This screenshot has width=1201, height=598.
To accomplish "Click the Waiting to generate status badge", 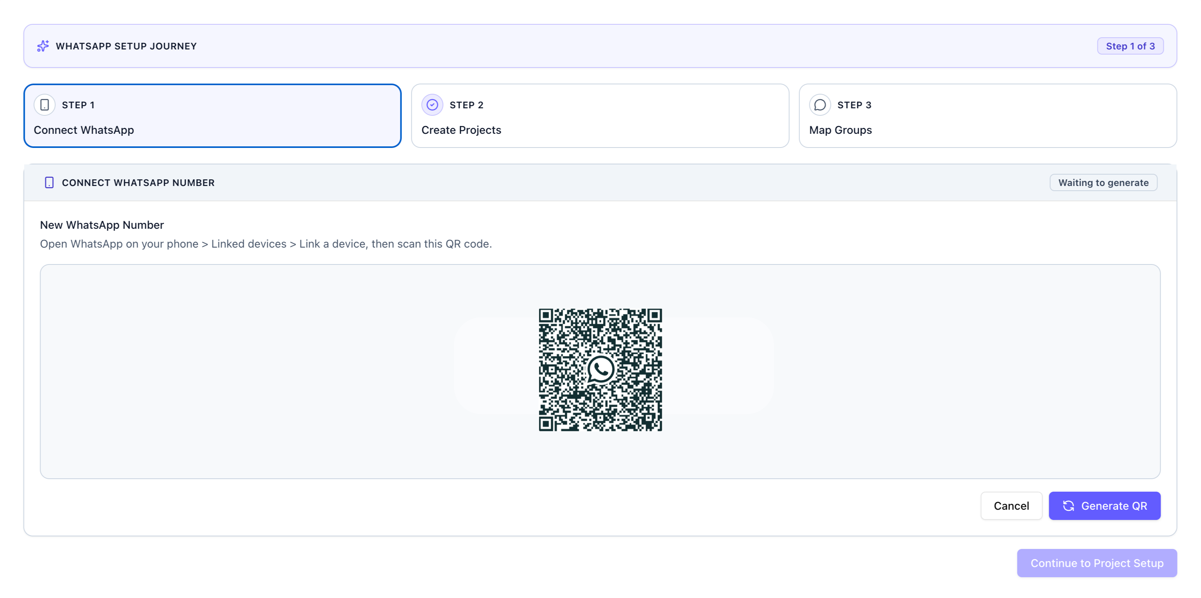I will [1103, 183].
